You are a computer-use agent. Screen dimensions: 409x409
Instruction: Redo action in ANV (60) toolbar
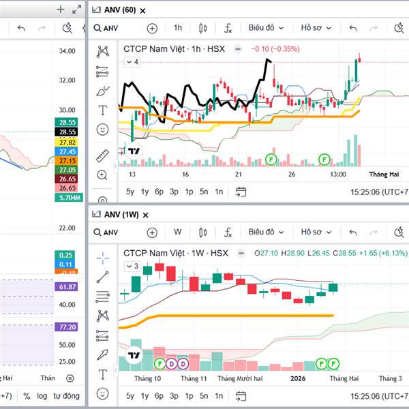point(374,28)
